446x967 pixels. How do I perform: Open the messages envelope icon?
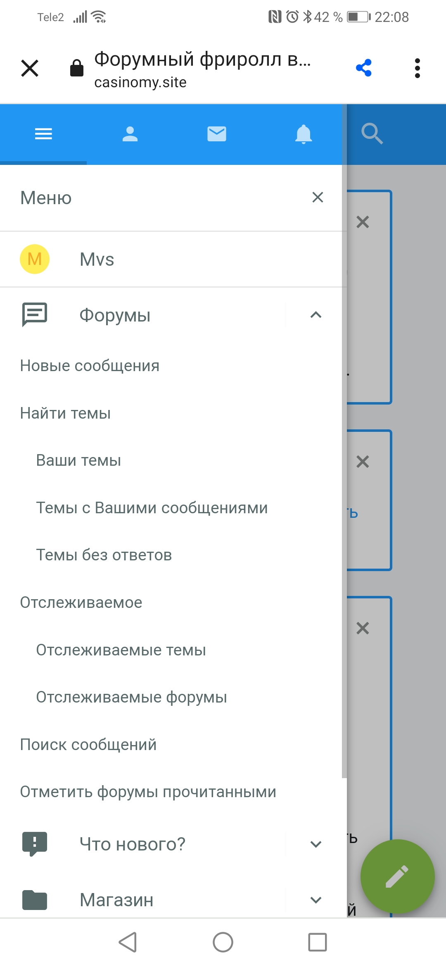coord(216,134)
